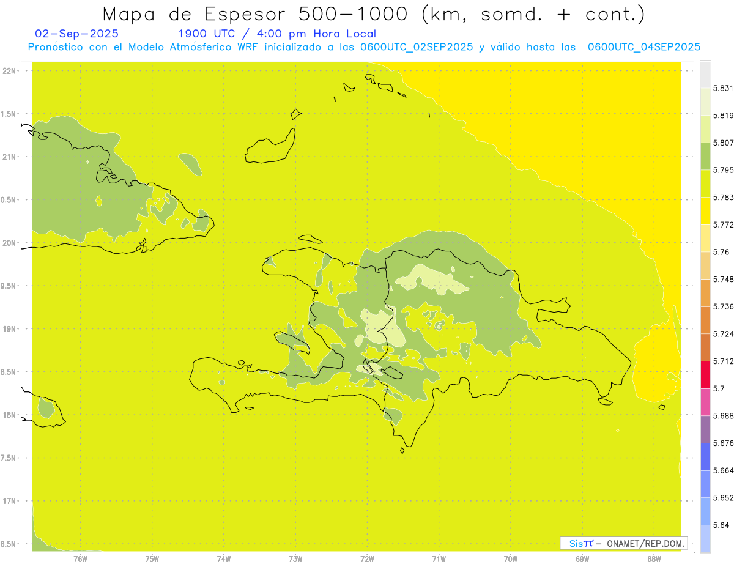Pick the yellow-green legend swatch between 5.783 and 5.795

(705, 183)
